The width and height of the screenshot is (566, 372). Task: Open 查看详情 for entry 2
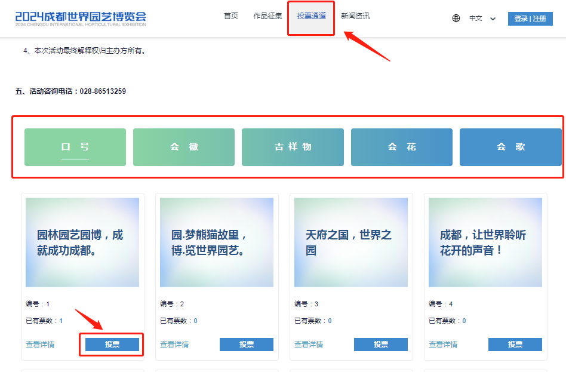(x=174, y=345)
